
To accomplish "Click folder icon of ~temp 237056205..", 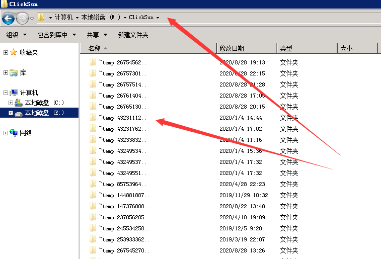I will [93, 217].
